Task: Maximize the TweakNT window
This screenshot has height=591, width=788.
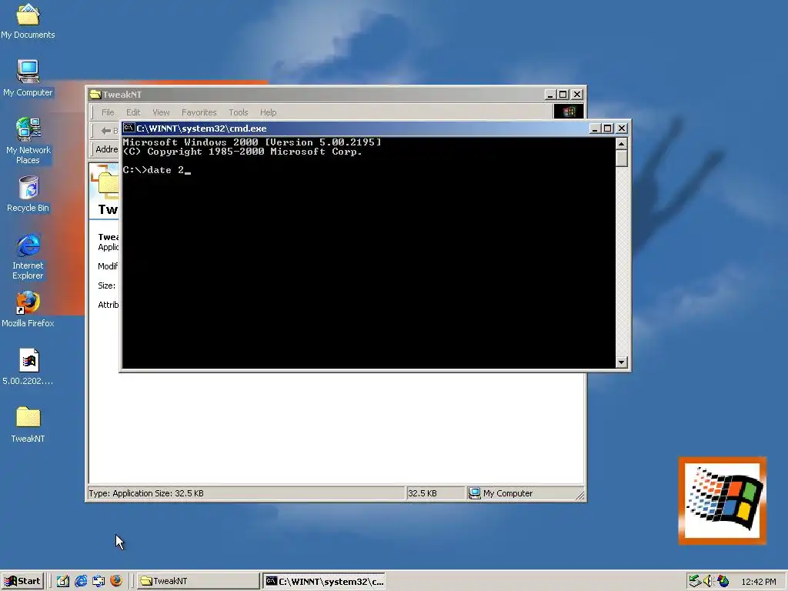Action: [563, 95]
